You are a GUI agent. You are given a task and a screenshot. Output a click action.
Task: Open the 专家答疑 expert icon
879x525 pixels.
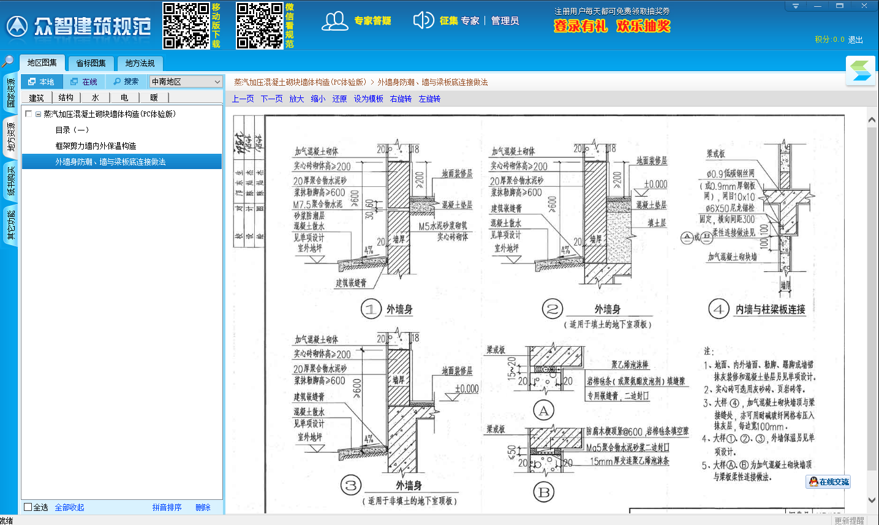coord(335,21)
